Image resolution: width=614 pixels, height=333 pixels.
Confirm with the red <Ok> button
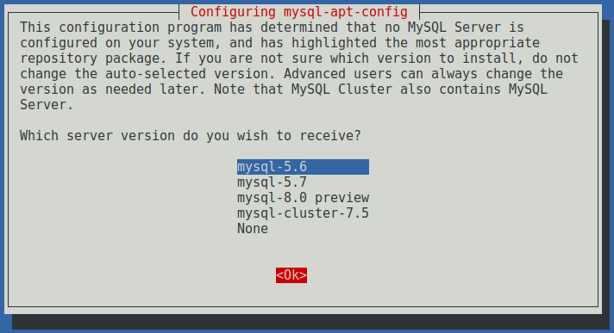[x=291, y=275]
